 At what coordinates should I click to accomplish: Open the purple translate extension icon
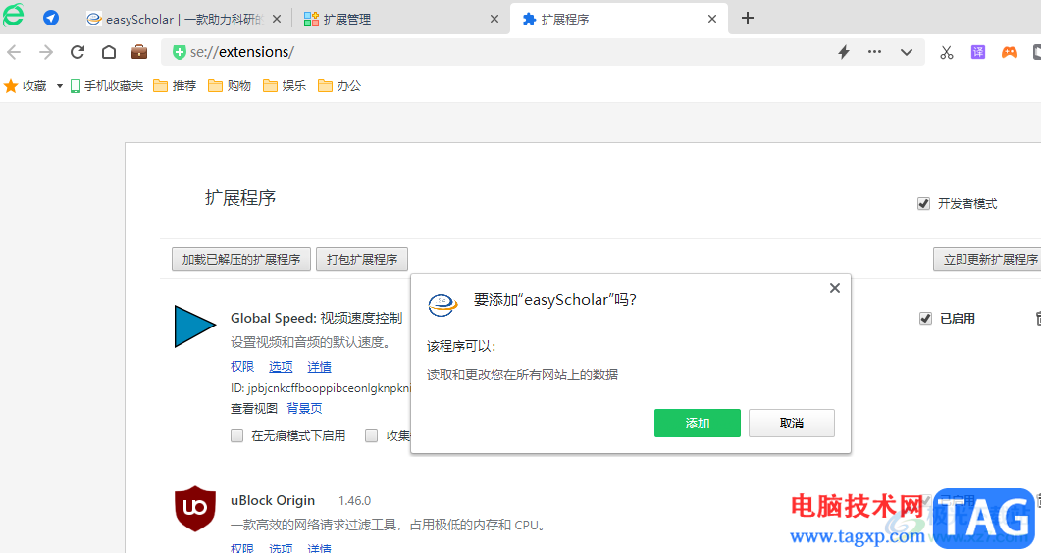click(978, 52)
